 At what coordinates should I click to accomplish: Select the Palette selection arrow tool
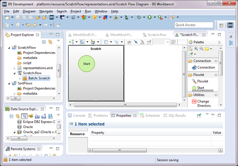click(191, 49)
